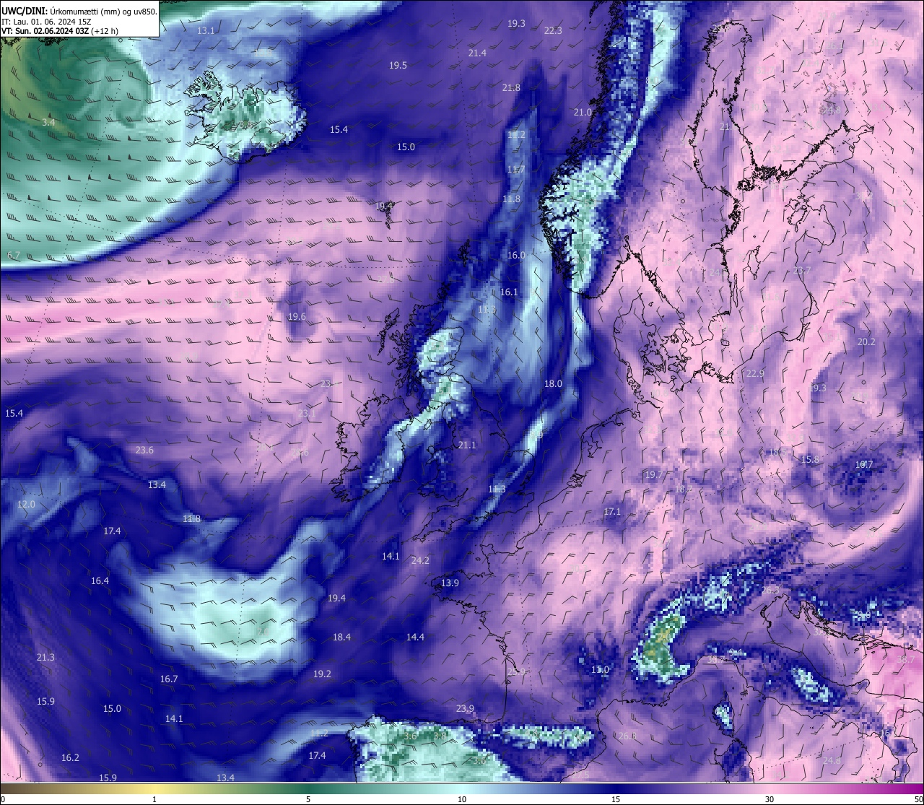The image size is (924, 805).
Task: Click the 11.7 value label on the map
Action: (515, 169)
